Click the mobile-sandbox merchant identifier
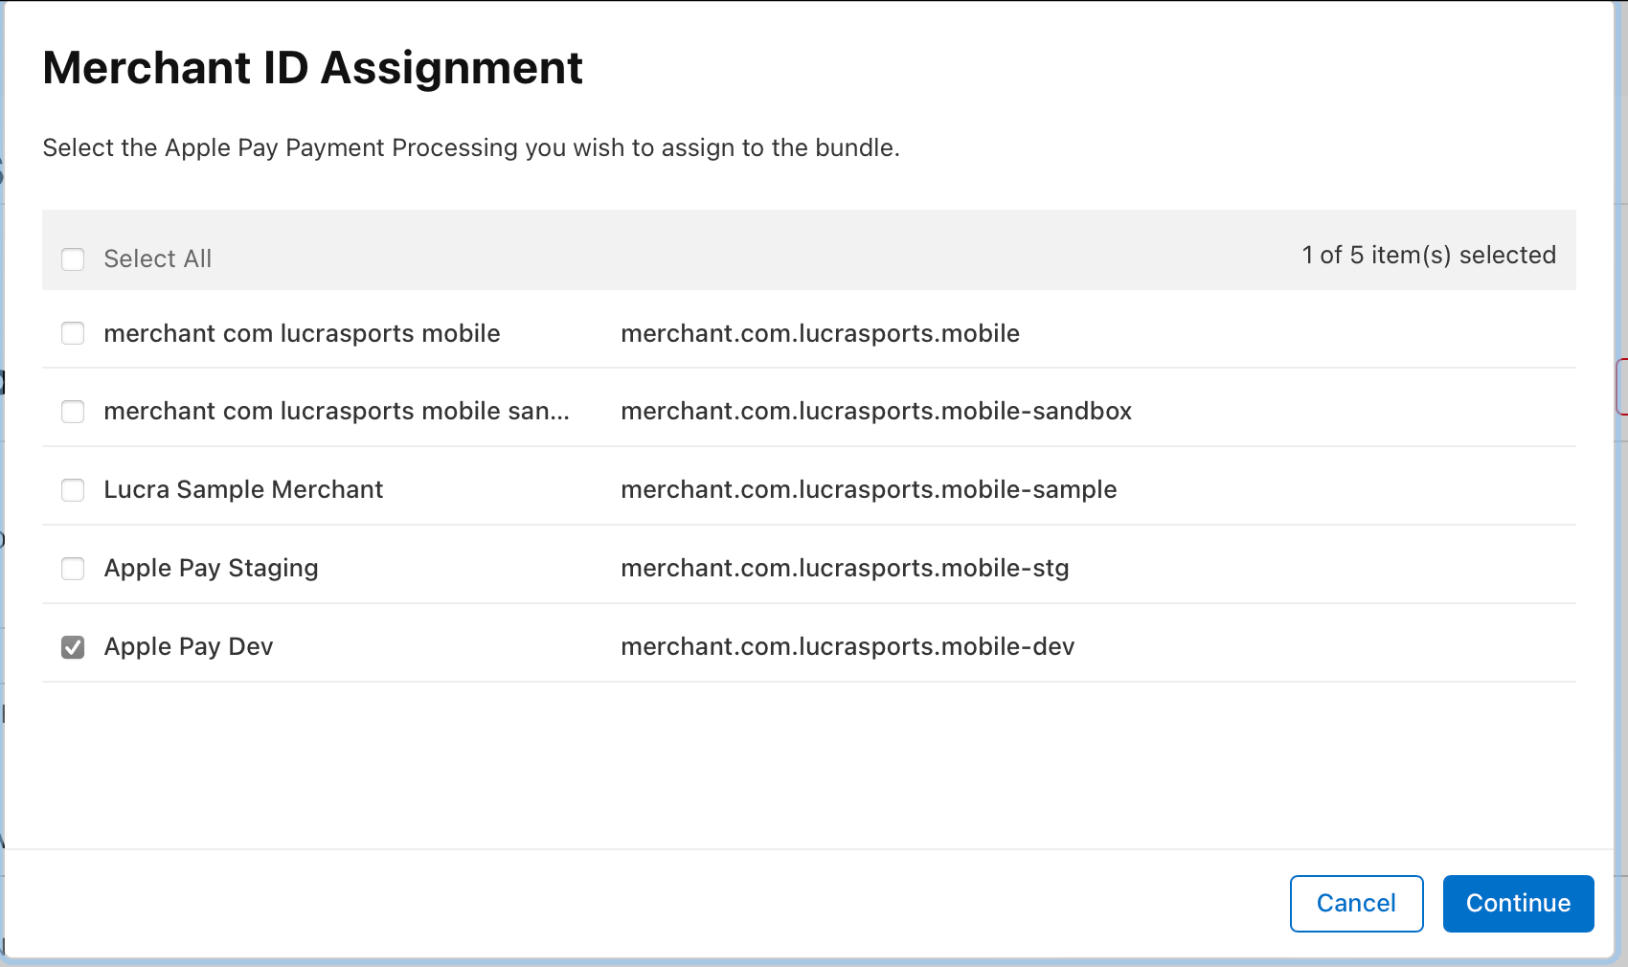1628x967 pixels. click(x=876, y=412)
